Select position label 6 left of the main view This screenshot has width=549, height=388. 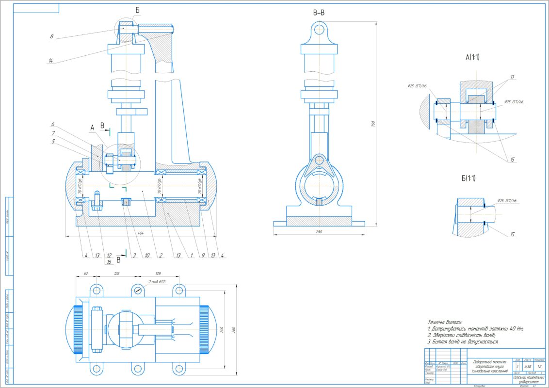click(53, 124)
